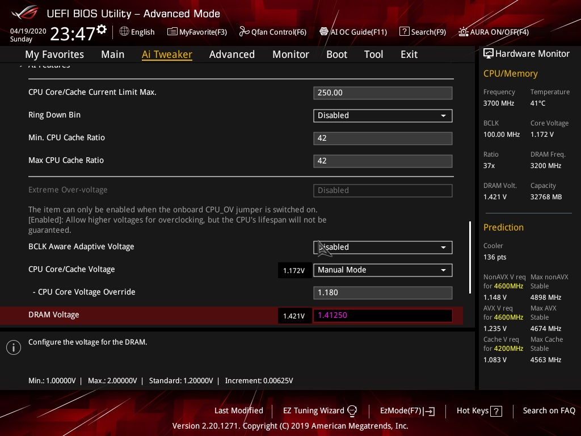Open MyFavorite(F3) menu
Viewport: 581px width, 436px height.
coord(197,32)
